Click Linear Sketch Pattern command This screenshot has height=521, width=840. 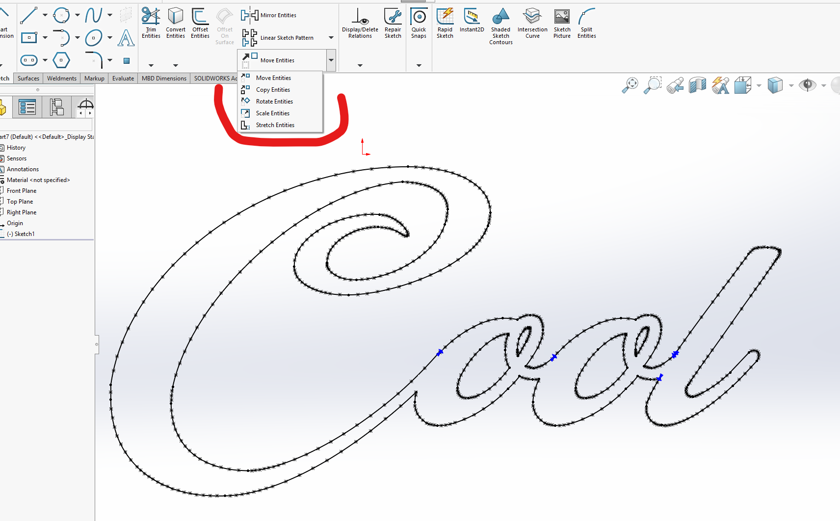(278, 38)
